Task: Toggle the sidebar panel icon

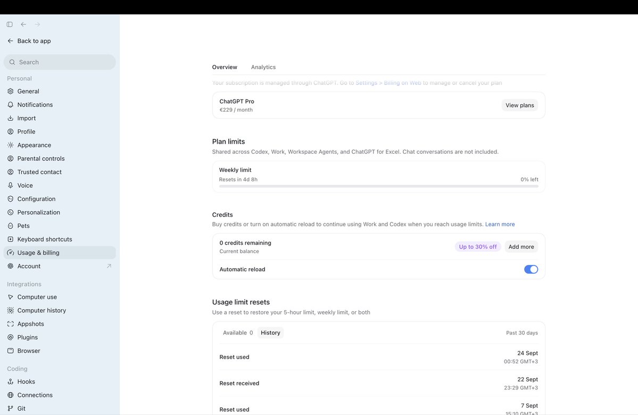Action: pos(10,24)
